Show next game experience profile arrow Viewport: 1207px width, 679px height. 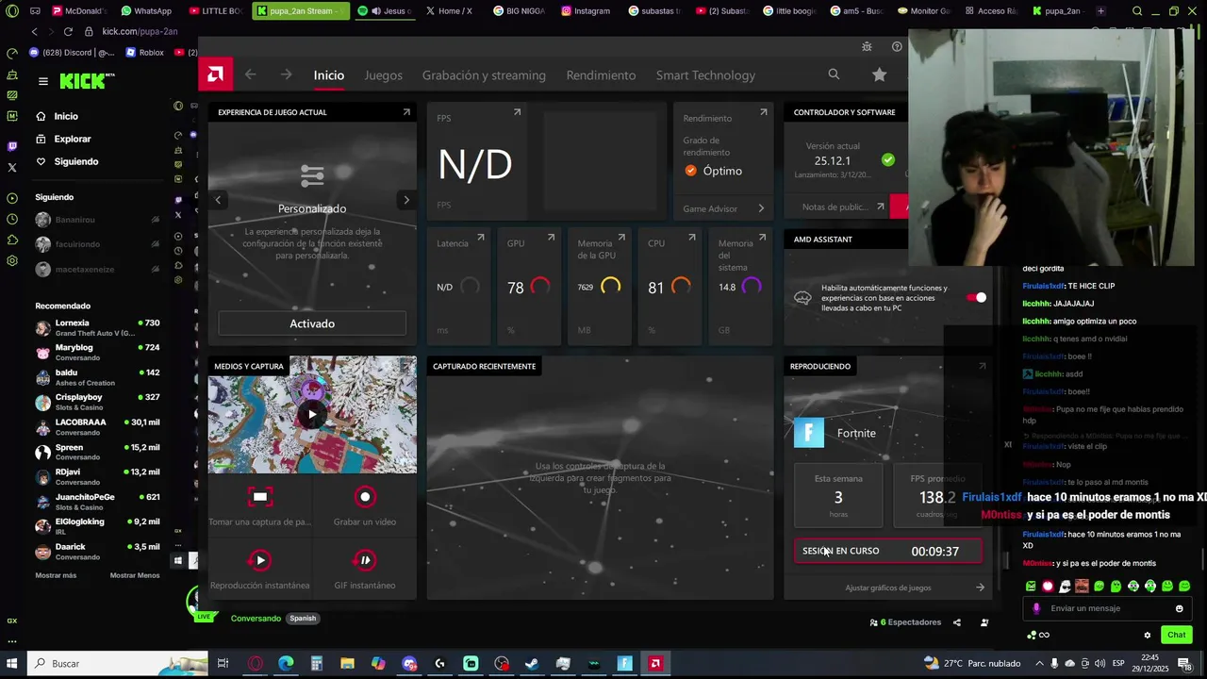[x=406, y=200]
